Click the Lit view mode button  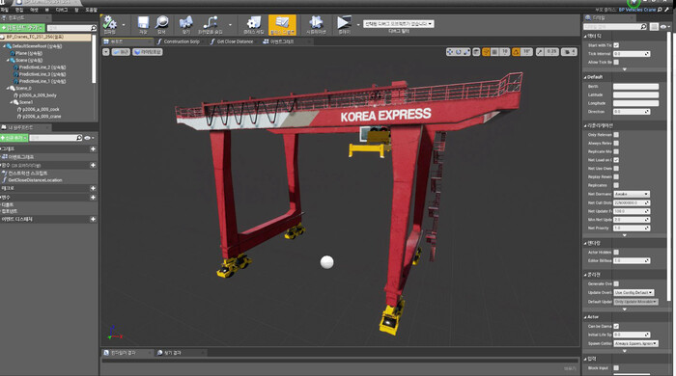coord(148,52)
